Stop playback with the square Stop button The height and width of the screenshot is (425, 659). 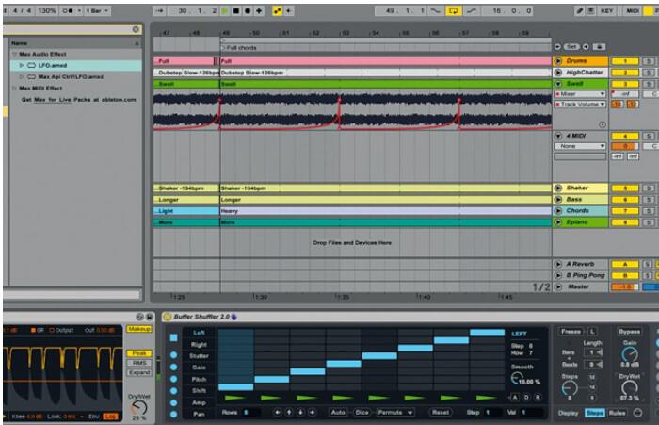[x=236, y=11]
